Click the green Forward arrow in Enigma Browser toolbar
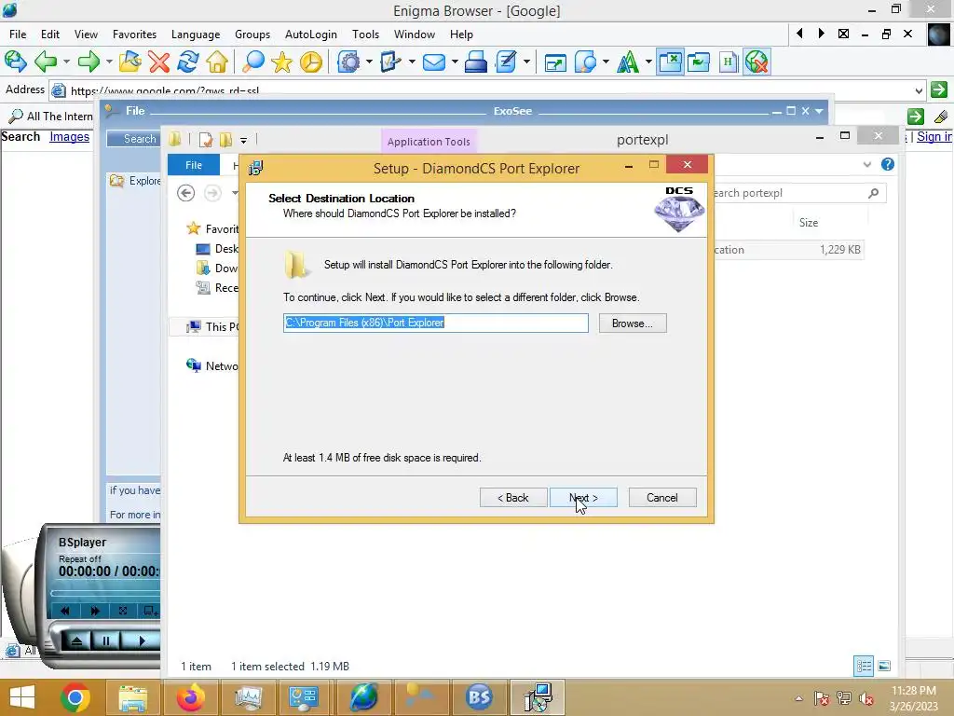The width and height of the screenshot is (954, 716). [89, 62]
